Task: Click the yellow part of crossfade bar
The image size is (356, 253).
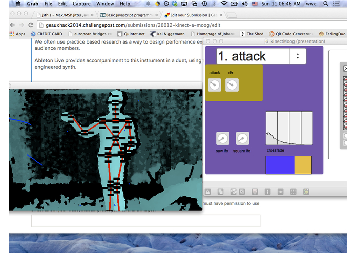Action: tap(303, 165)
